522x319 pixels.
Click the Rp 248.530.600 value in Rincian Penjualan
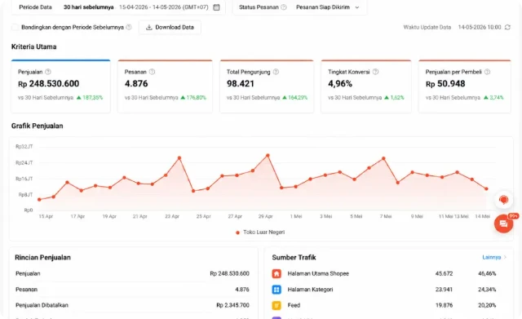tap(229, 273)
